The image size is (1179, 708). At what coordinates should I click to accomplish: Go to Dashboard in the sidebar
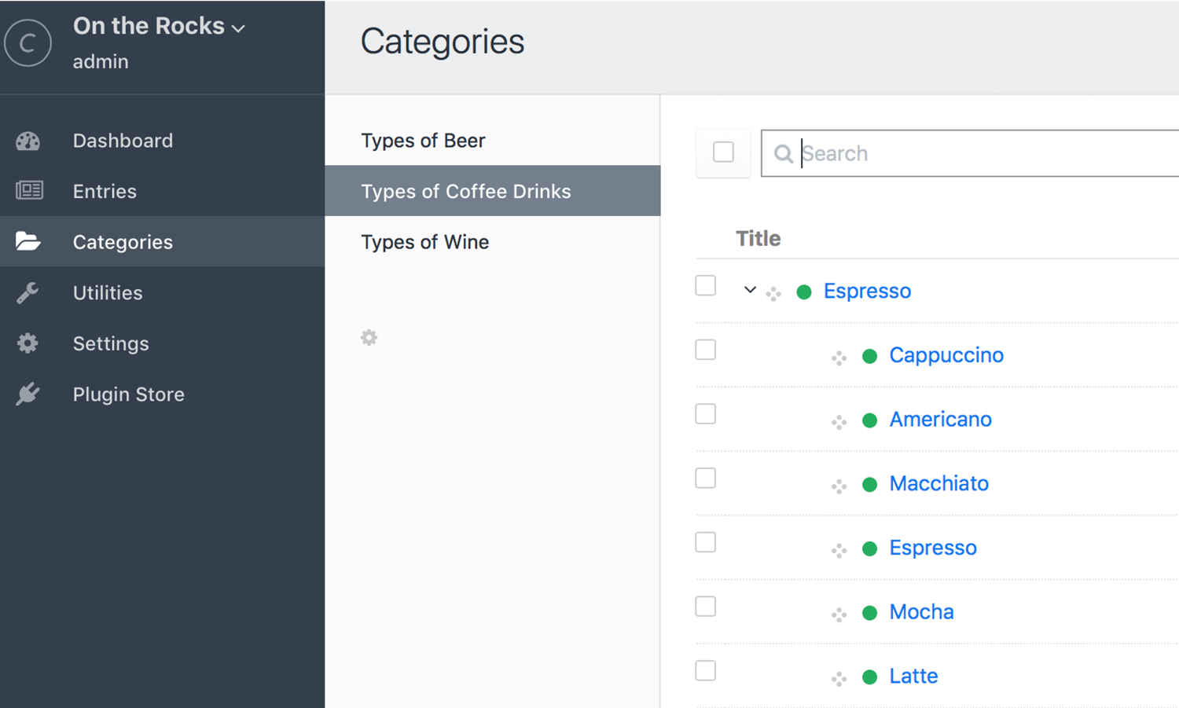click(x=162, y=141)
